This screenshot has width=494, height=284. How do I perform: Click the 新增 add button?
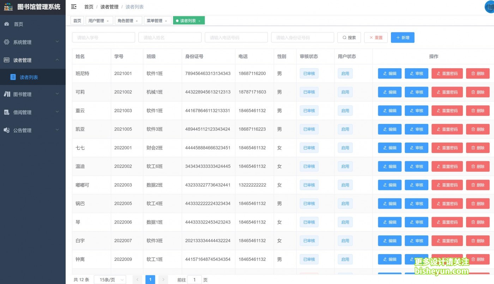click(x=403, y=37)
